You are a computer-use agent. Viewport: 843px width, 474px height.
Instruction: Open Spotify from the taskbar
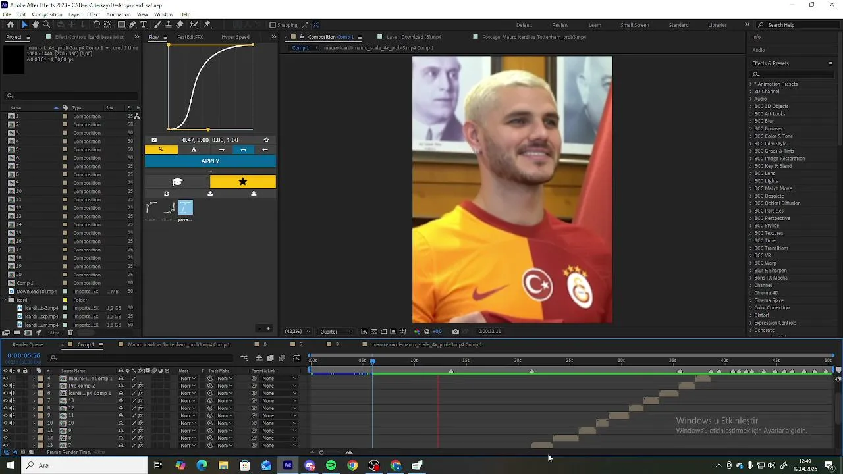331,465
